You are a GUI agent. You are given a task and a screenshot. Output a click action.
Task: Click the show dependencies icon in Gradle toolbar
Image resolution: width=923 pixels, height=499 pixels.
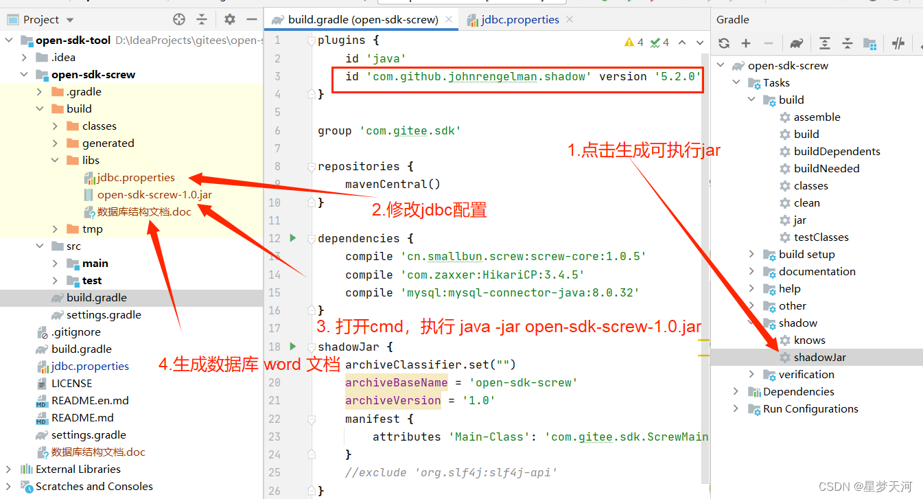pos(869,43)
